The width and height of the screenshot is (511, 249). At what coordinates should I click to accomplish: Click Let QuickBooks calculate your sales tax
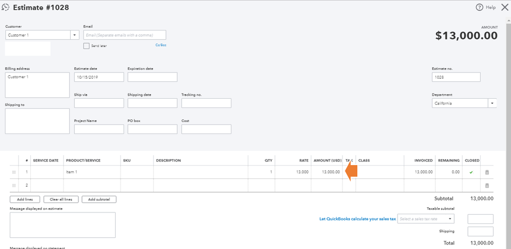click(357, 219)
